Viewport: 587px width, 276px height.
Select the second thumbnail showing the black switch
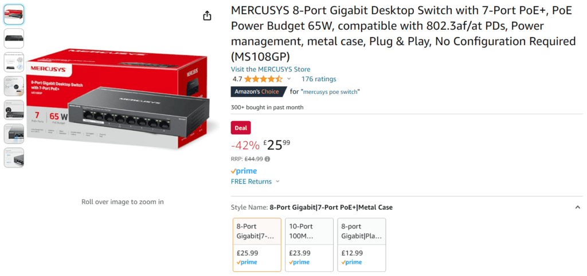click(x=14, y=38)
